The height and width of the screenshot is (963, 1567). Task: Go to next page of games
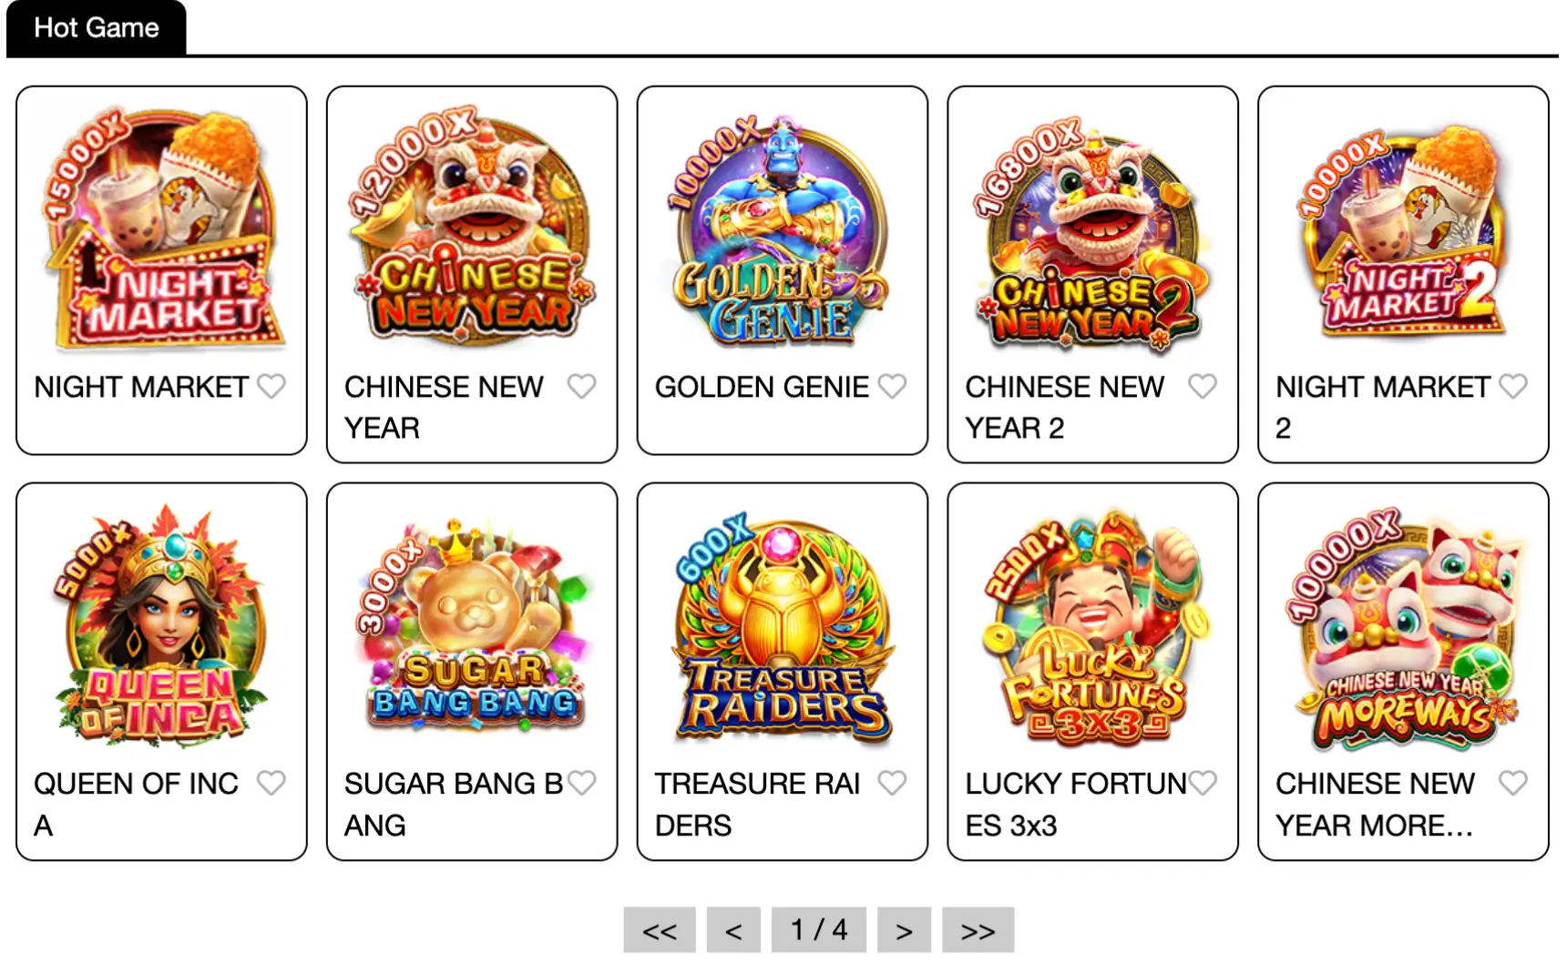coord(904,930)
